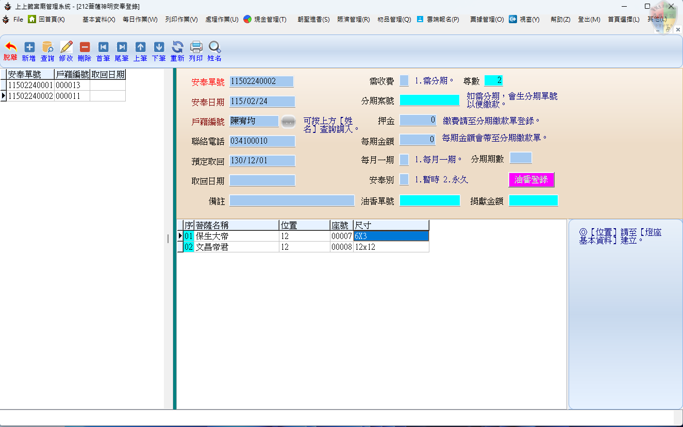This screenshot has height=427, width=683.
Task: Click the 回首頁(K) home link
Action: (47, 20)
